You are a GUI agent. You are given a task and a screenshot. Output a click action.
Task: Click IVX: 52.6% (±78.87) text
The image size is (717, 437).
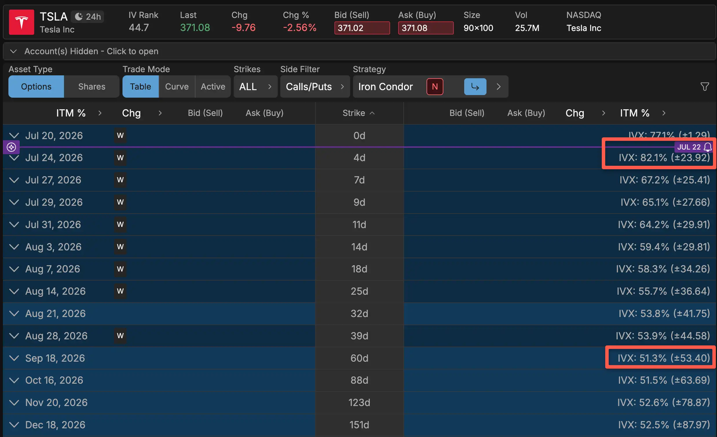(664, 402)
